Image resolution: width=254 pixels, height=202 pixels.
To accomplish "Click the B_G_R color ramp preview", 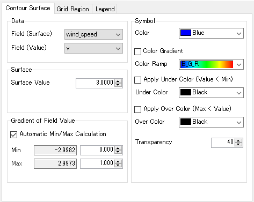I will (x=207, y=64).
